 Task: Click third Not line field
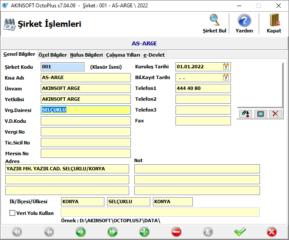pyautogui.click(x=197, y=191)
